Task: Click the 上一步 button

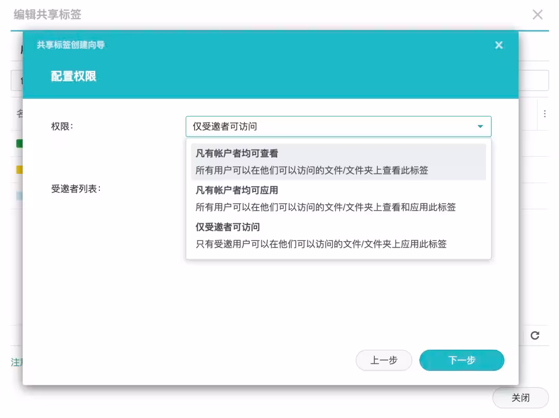Action: tap(384, 360)
